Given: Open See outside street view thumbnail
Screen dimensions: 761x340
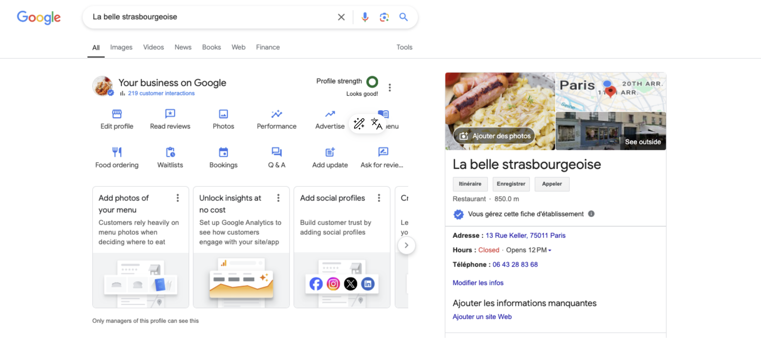Looking at the screenshot, I should pyautogui.click(x=610, y=131).
